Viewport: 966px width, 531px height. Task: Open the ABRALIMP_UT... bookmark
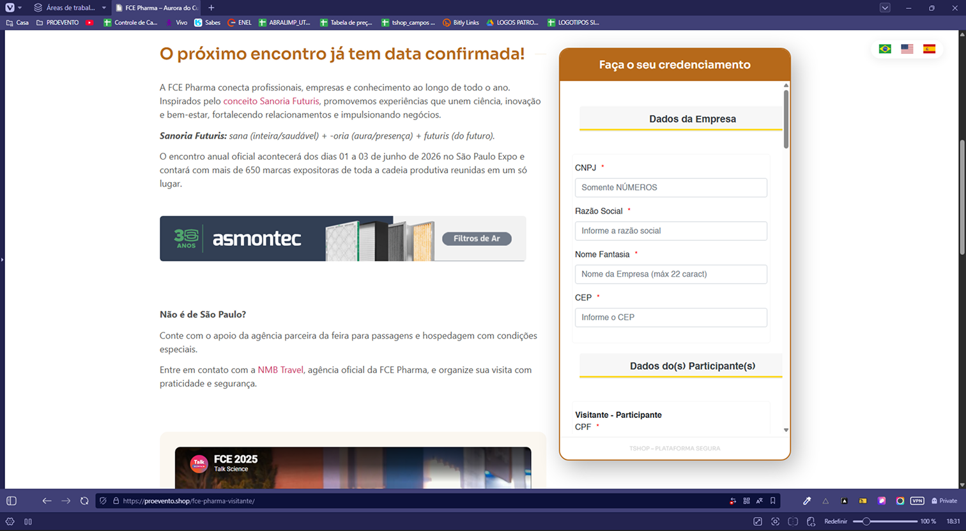pos(284,22)
